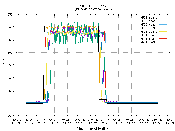Screen dimensions: 175x131
Task: Click the blue NPD1 stop legend line
Action: click(x=163, y=35)
